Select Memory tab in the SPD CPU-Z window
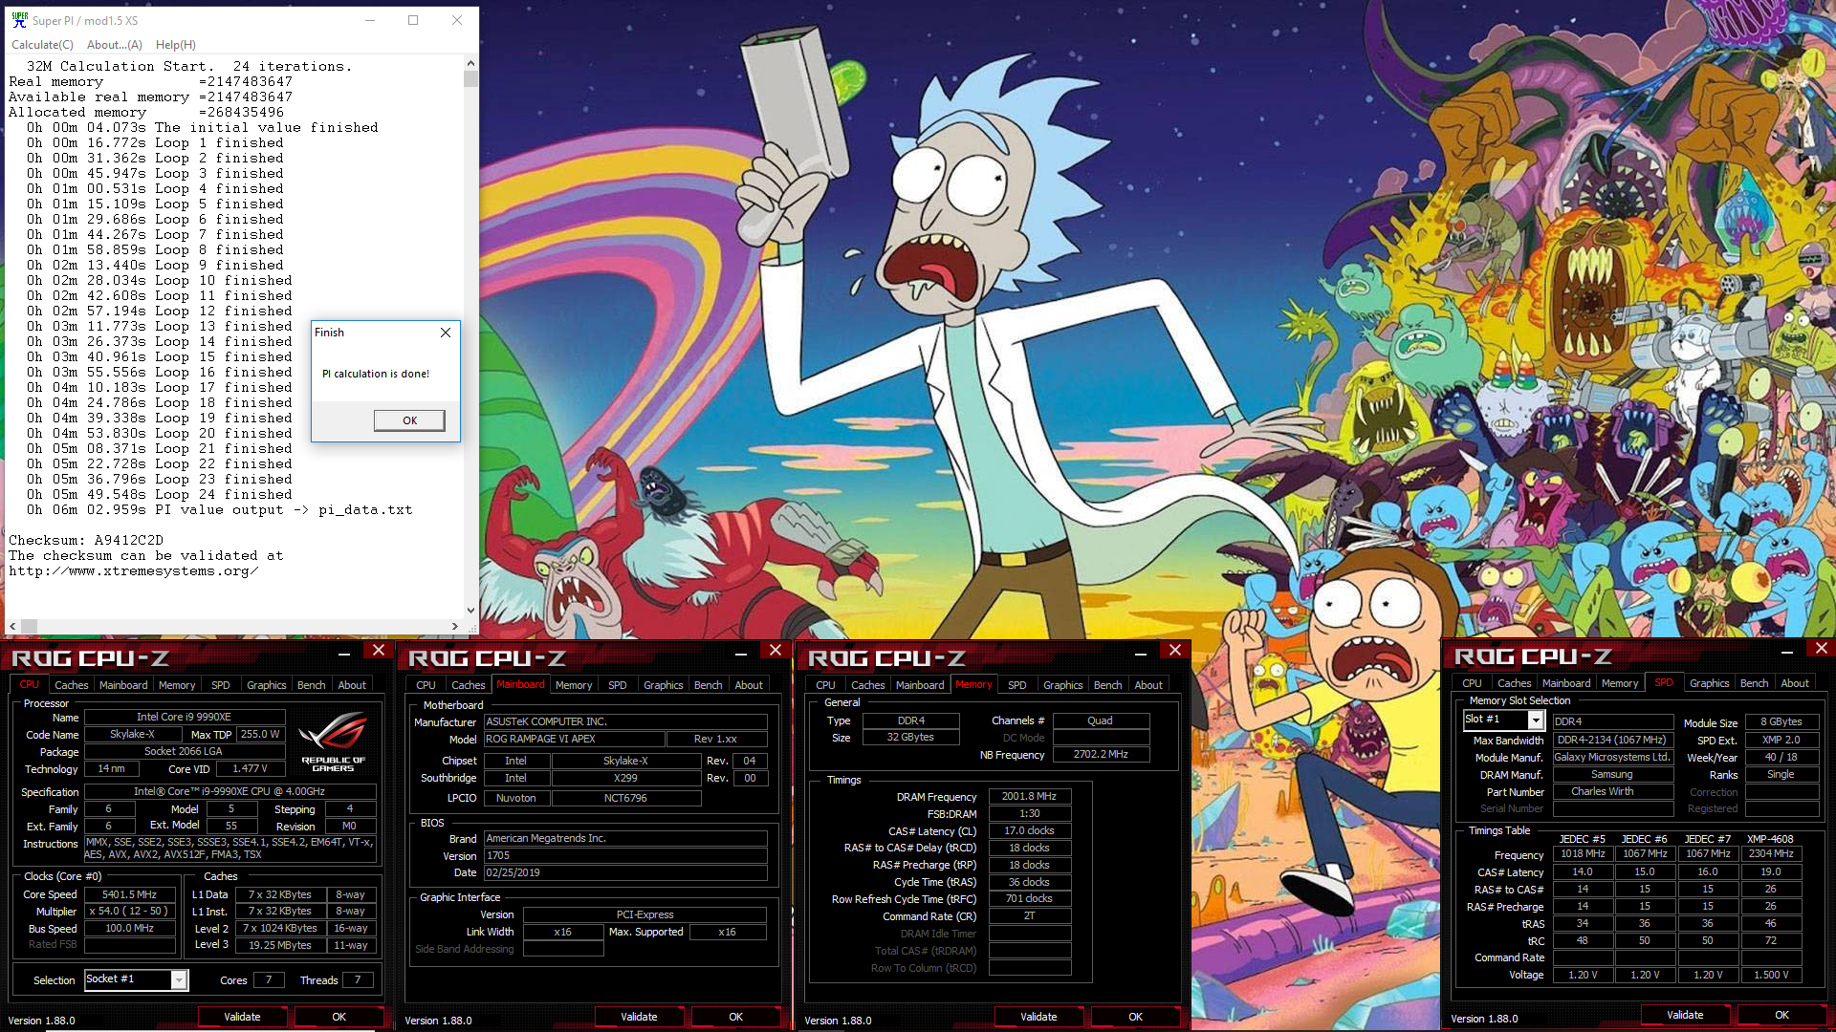1836x1032 pixels. (1620, 683)
